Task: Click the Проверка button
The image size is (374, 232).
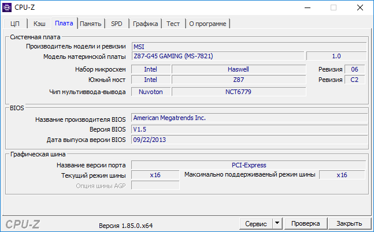Action: (306, 224)
